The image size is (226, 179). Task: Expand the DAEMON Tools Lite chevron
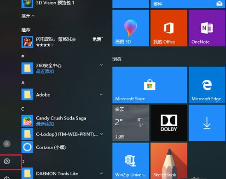pos(101,173)
